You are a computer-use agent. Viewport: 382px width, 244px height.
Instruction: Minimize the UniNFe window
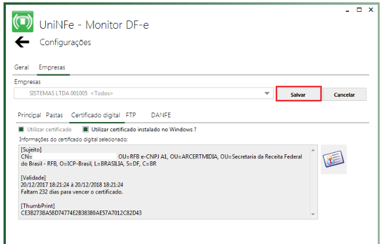tap(347, 10)
